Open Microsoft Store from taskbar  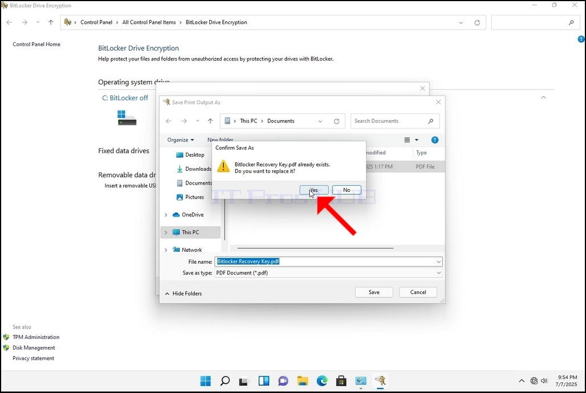pyautogui.click(x=341, y=380)
